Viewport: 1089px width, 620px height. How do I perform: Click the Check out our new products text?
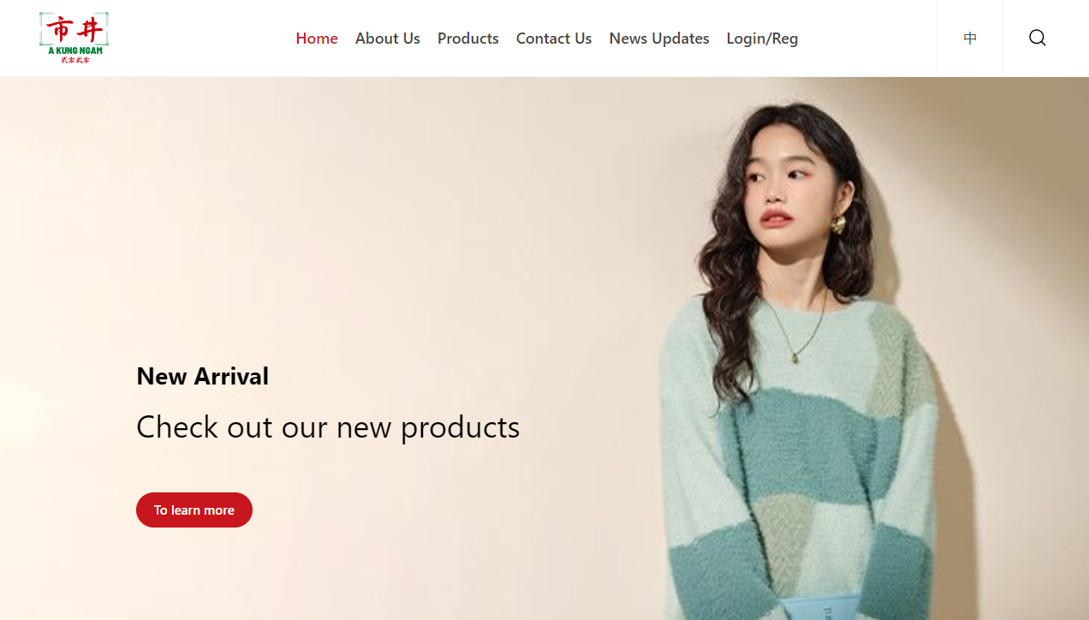[x=328, y=426]
